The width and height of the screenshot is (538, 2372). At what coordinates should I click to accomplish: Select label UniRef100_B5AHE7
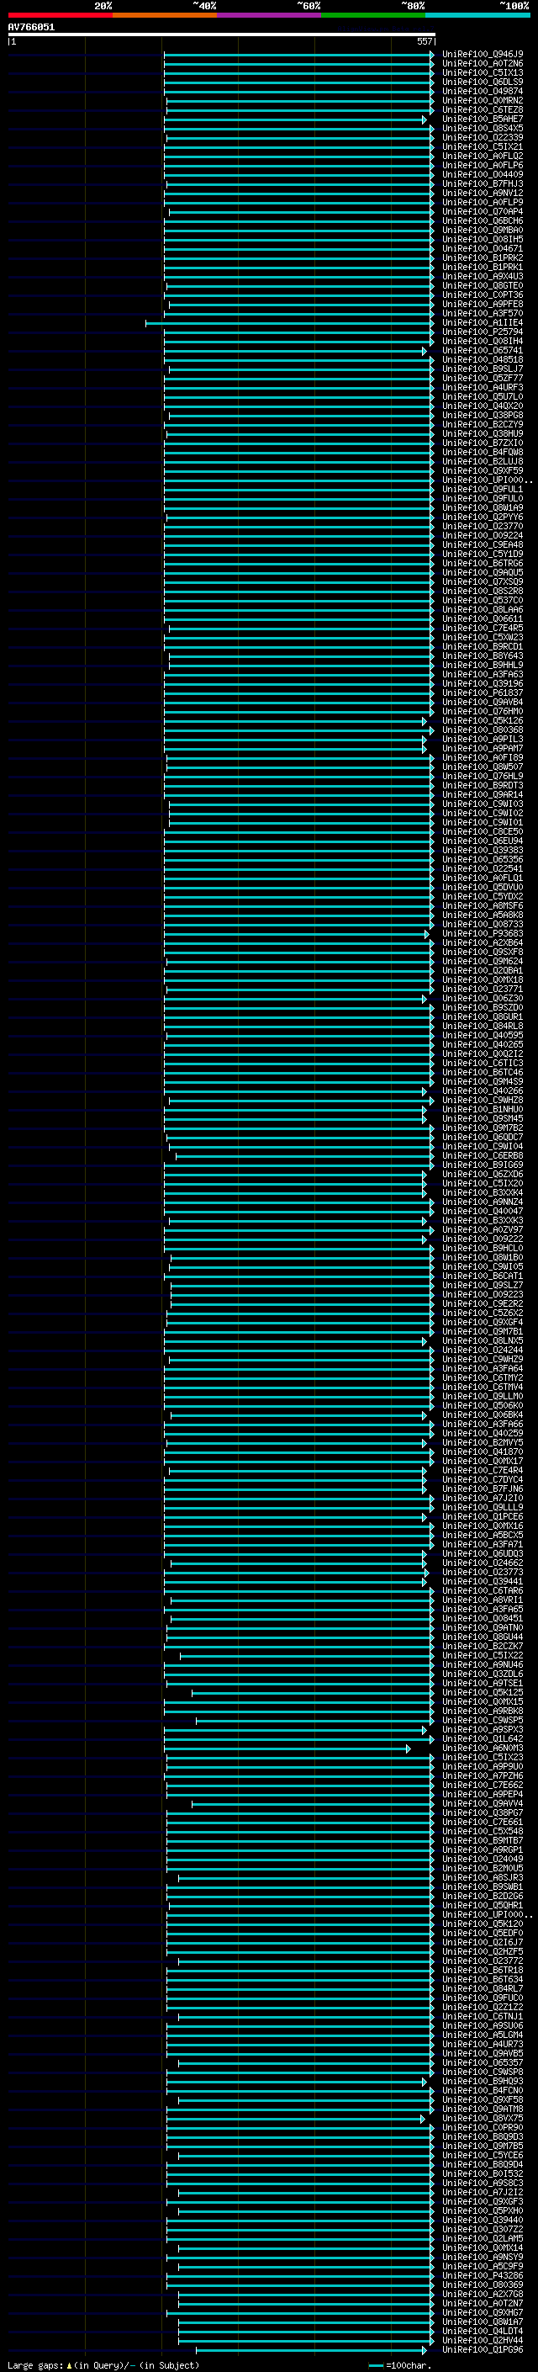point(483,119)
